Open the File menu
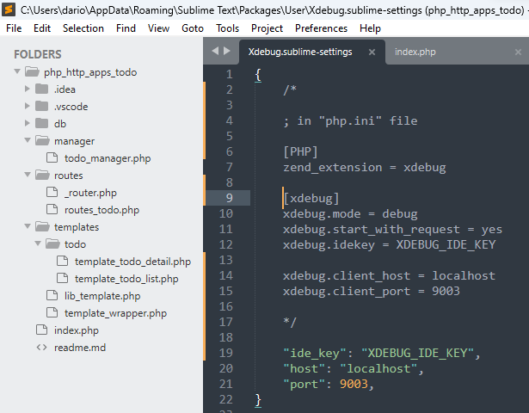 click(x=14, y=28)
